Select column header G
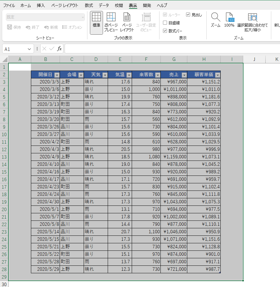 coord(174,59)
